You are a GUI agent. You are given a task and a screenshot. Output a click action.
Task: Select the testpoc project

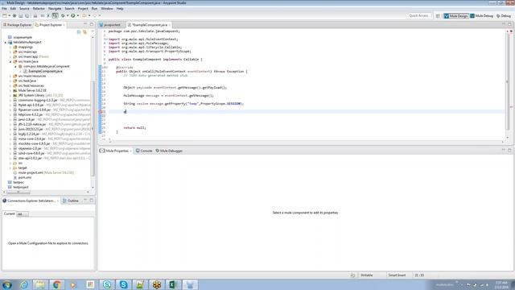(x=19, y=182)
